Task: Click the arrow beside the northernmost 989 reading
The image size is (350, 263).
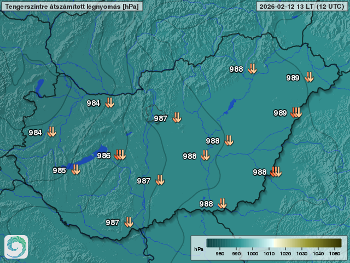Action: click(x=309, y=77)
